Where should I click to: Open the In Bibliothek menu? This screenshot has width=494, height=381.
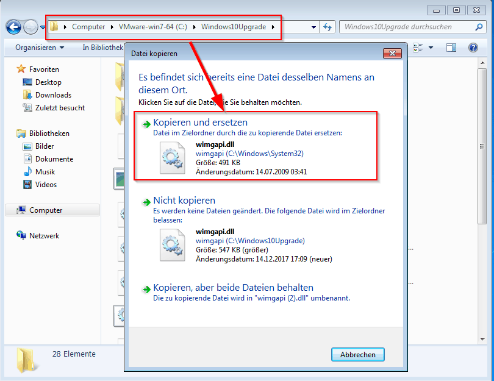point(102,48)
